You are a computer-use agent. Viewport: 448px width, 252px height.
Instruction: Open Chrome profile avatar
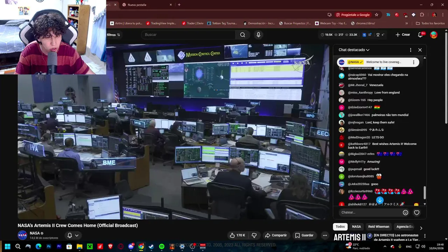[434, 15]
